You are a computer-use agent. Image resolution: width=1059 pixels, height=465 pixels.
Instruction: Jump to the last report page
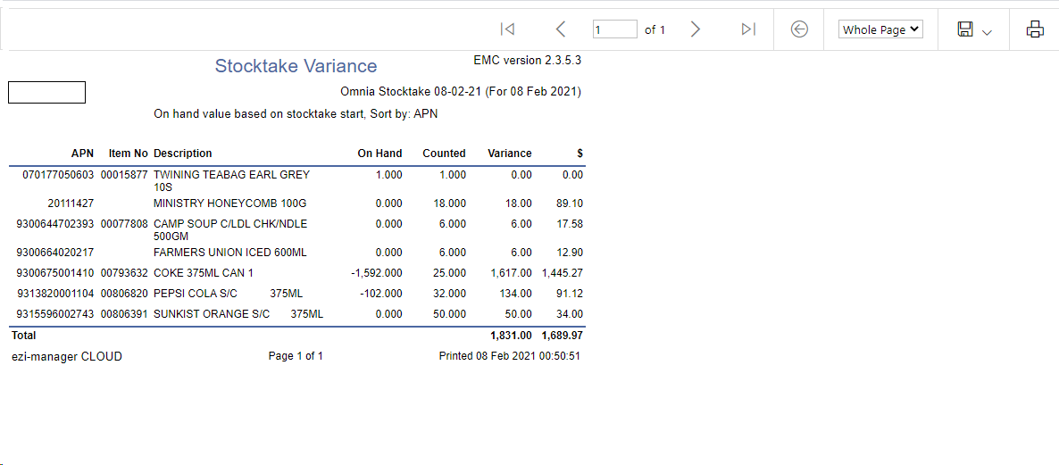[748, 29]
